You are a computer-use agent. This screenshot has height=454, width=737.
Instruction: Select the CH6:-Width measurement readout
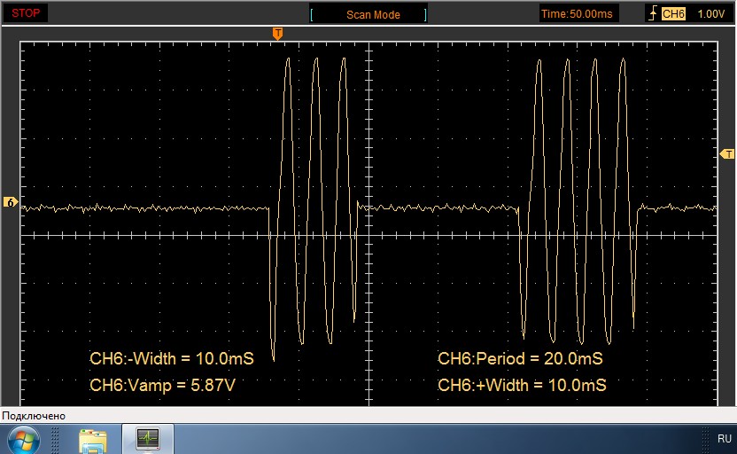click(x=171, y=359)
